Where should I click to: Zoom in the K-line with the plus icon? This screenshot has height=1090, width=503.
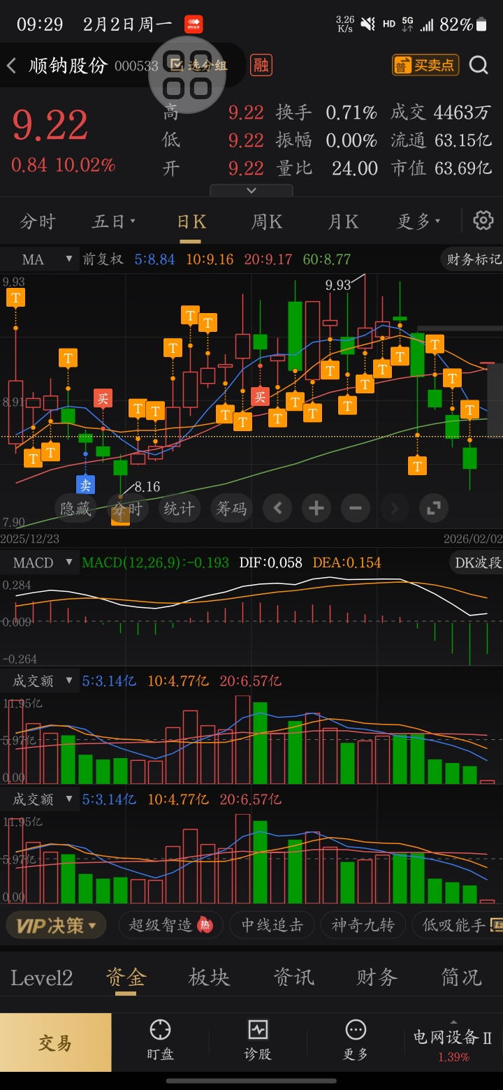point(316,508)
